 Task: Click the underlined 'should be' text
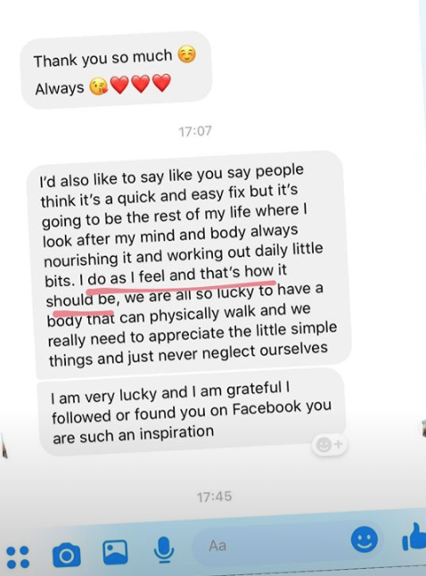tap(81, 300)
